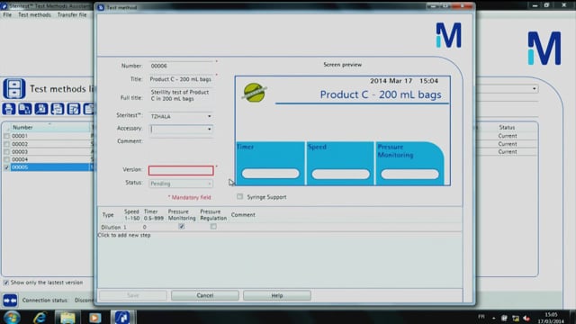576x324 pixels.
Task: Click the Title field 'Product C - 200 mL bags'
Action: point(181,79)
